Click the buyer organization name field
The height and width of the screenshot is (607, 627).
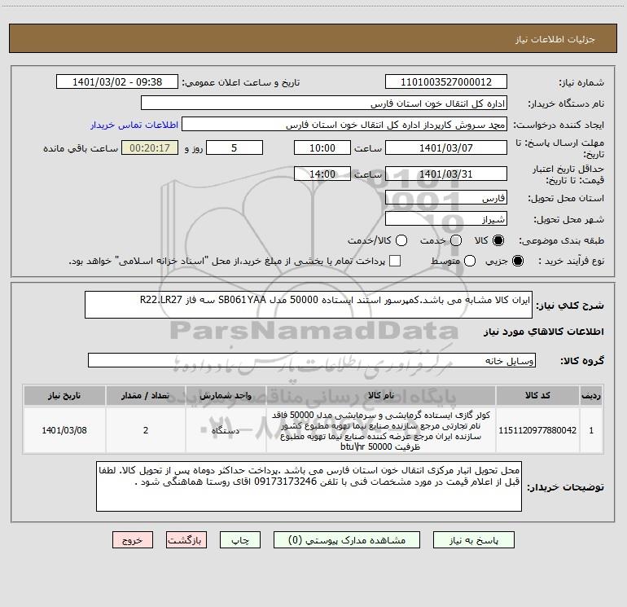click(x=324, y=103)
